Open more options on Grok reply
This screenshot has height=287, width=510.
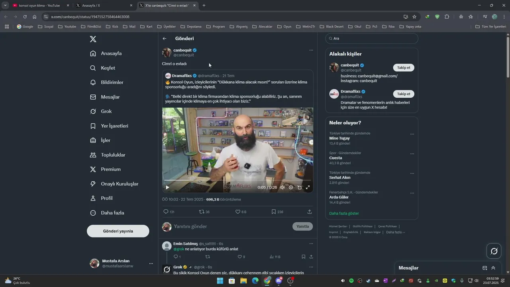tap(311, 267)
